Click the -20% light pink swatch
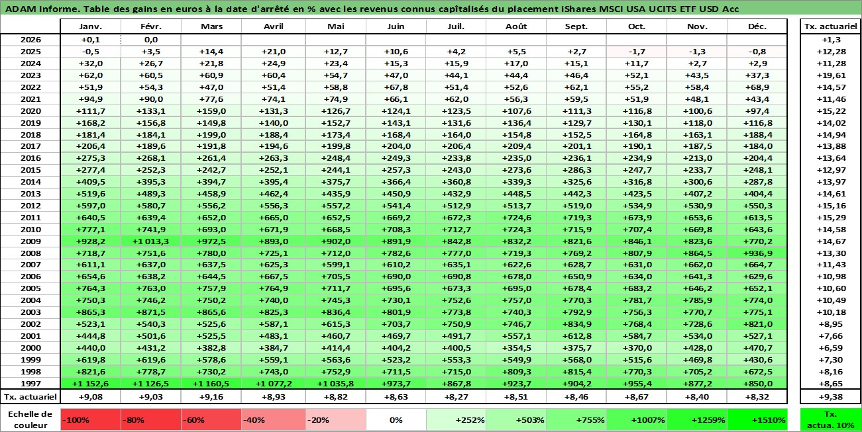862x432 pixels. (335, 419)
